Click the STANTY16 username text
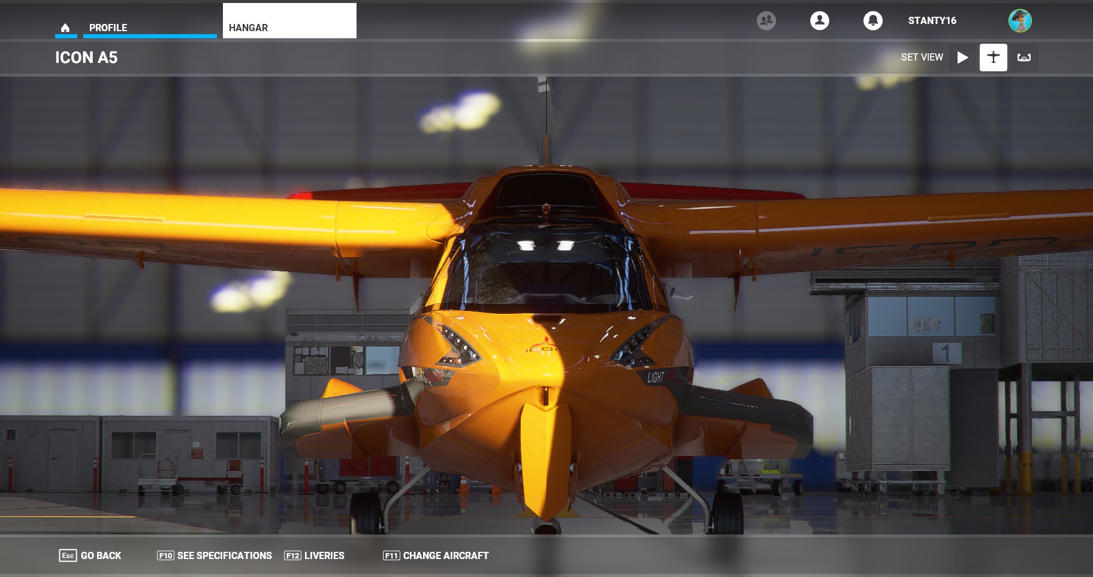 [x=932, y=20]
